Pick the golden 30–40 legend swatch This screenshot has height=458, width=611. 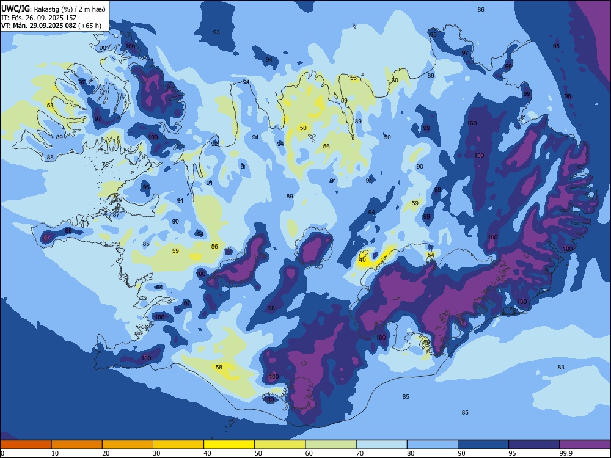click(178, 445)
